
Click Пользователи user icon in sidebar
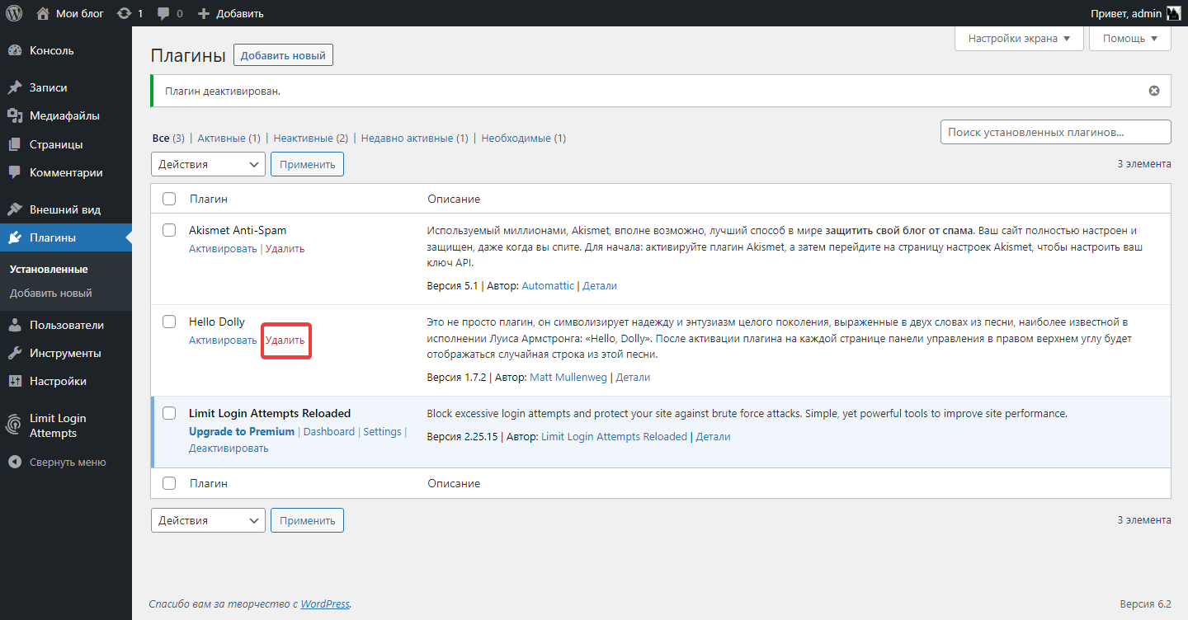[x=15, y=325]
